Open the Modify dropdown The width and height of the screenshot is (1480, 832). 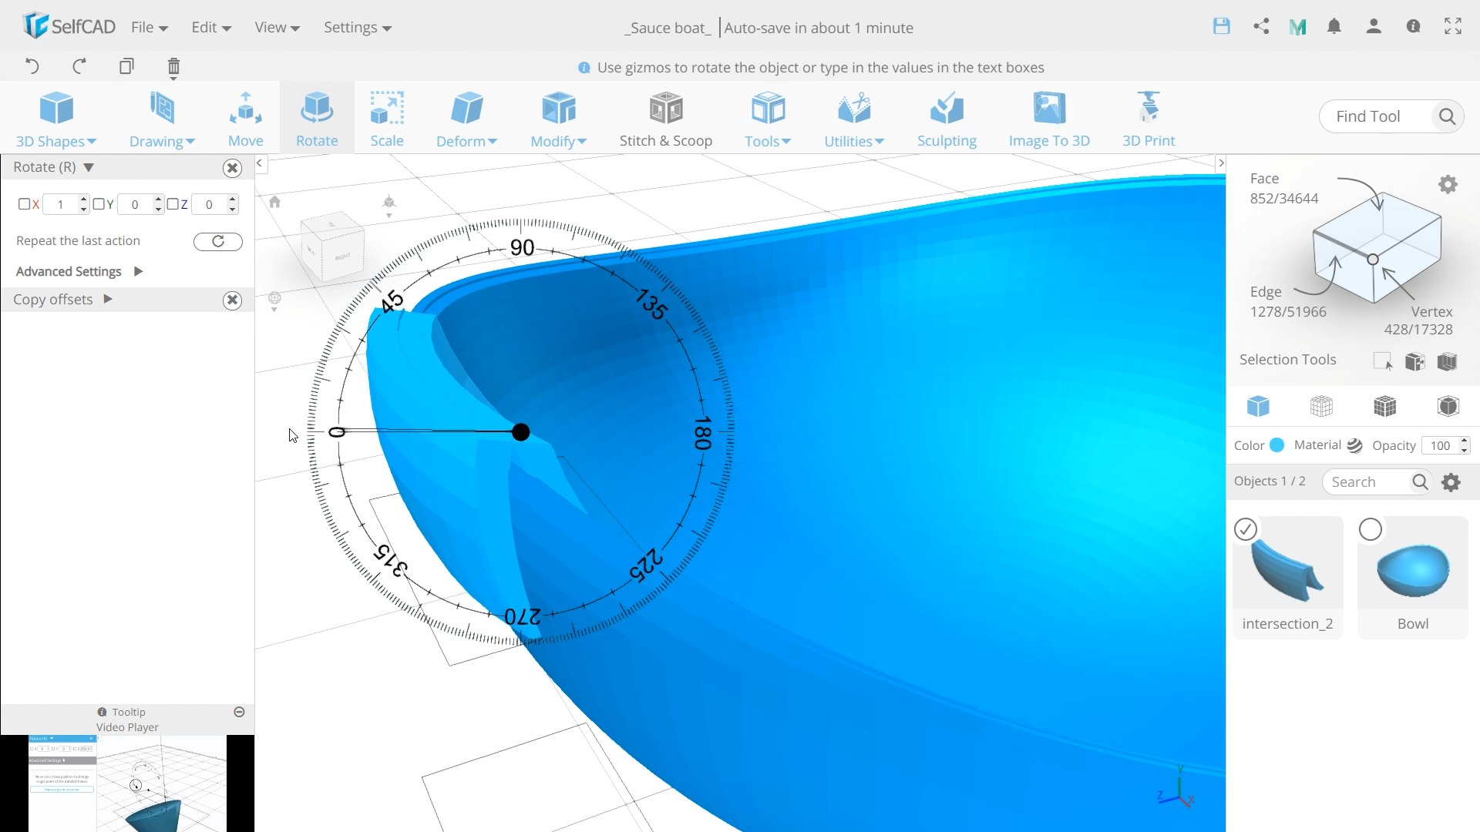559,119
